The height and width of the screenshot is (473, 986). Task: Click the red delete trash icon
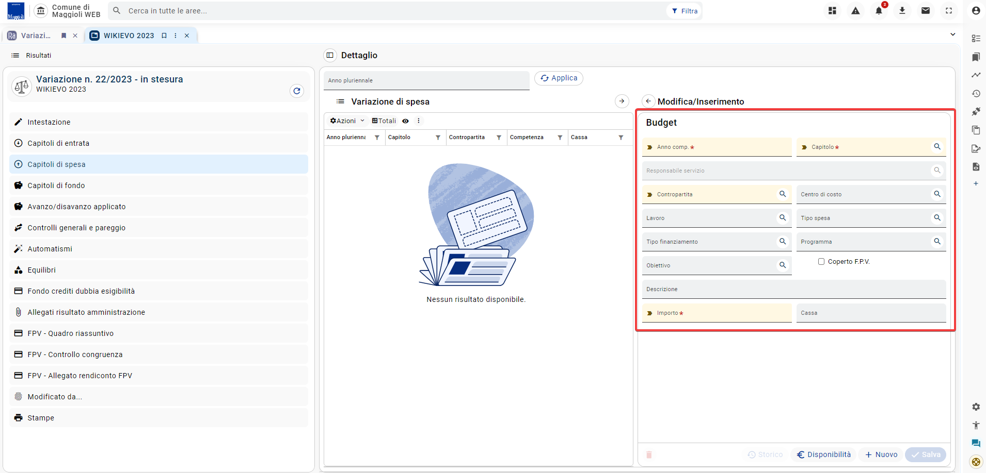[649, 454]
